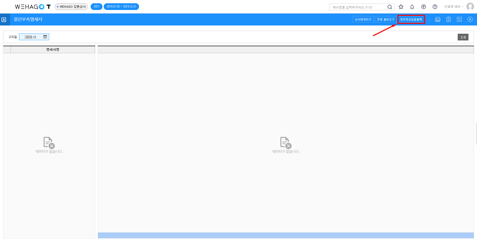Screen dimensions: 477x240
Task: Expand the 안효제 대리 user dropdown
Action: pos(454,7)
